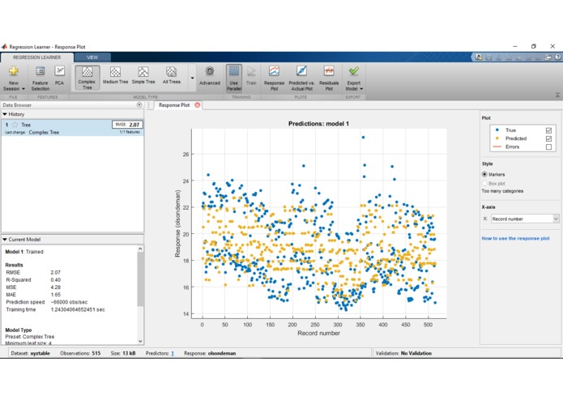
Task: Click the Prediction speed value
Action: point(69,302)
